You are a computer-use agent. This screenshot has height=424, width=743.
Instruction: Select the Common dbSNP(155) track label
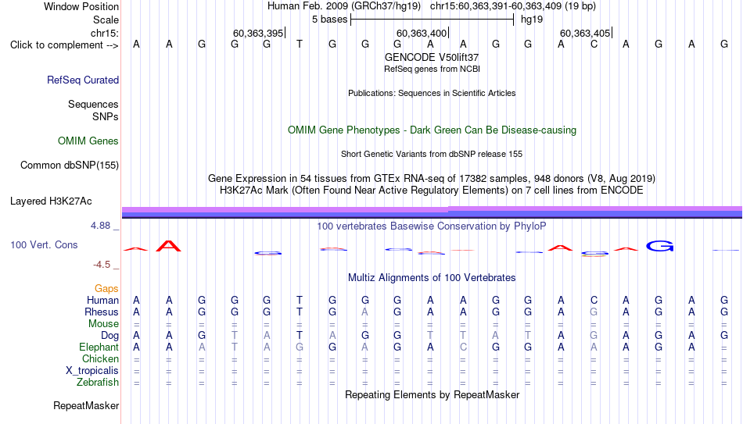click(x=69, y=166)
